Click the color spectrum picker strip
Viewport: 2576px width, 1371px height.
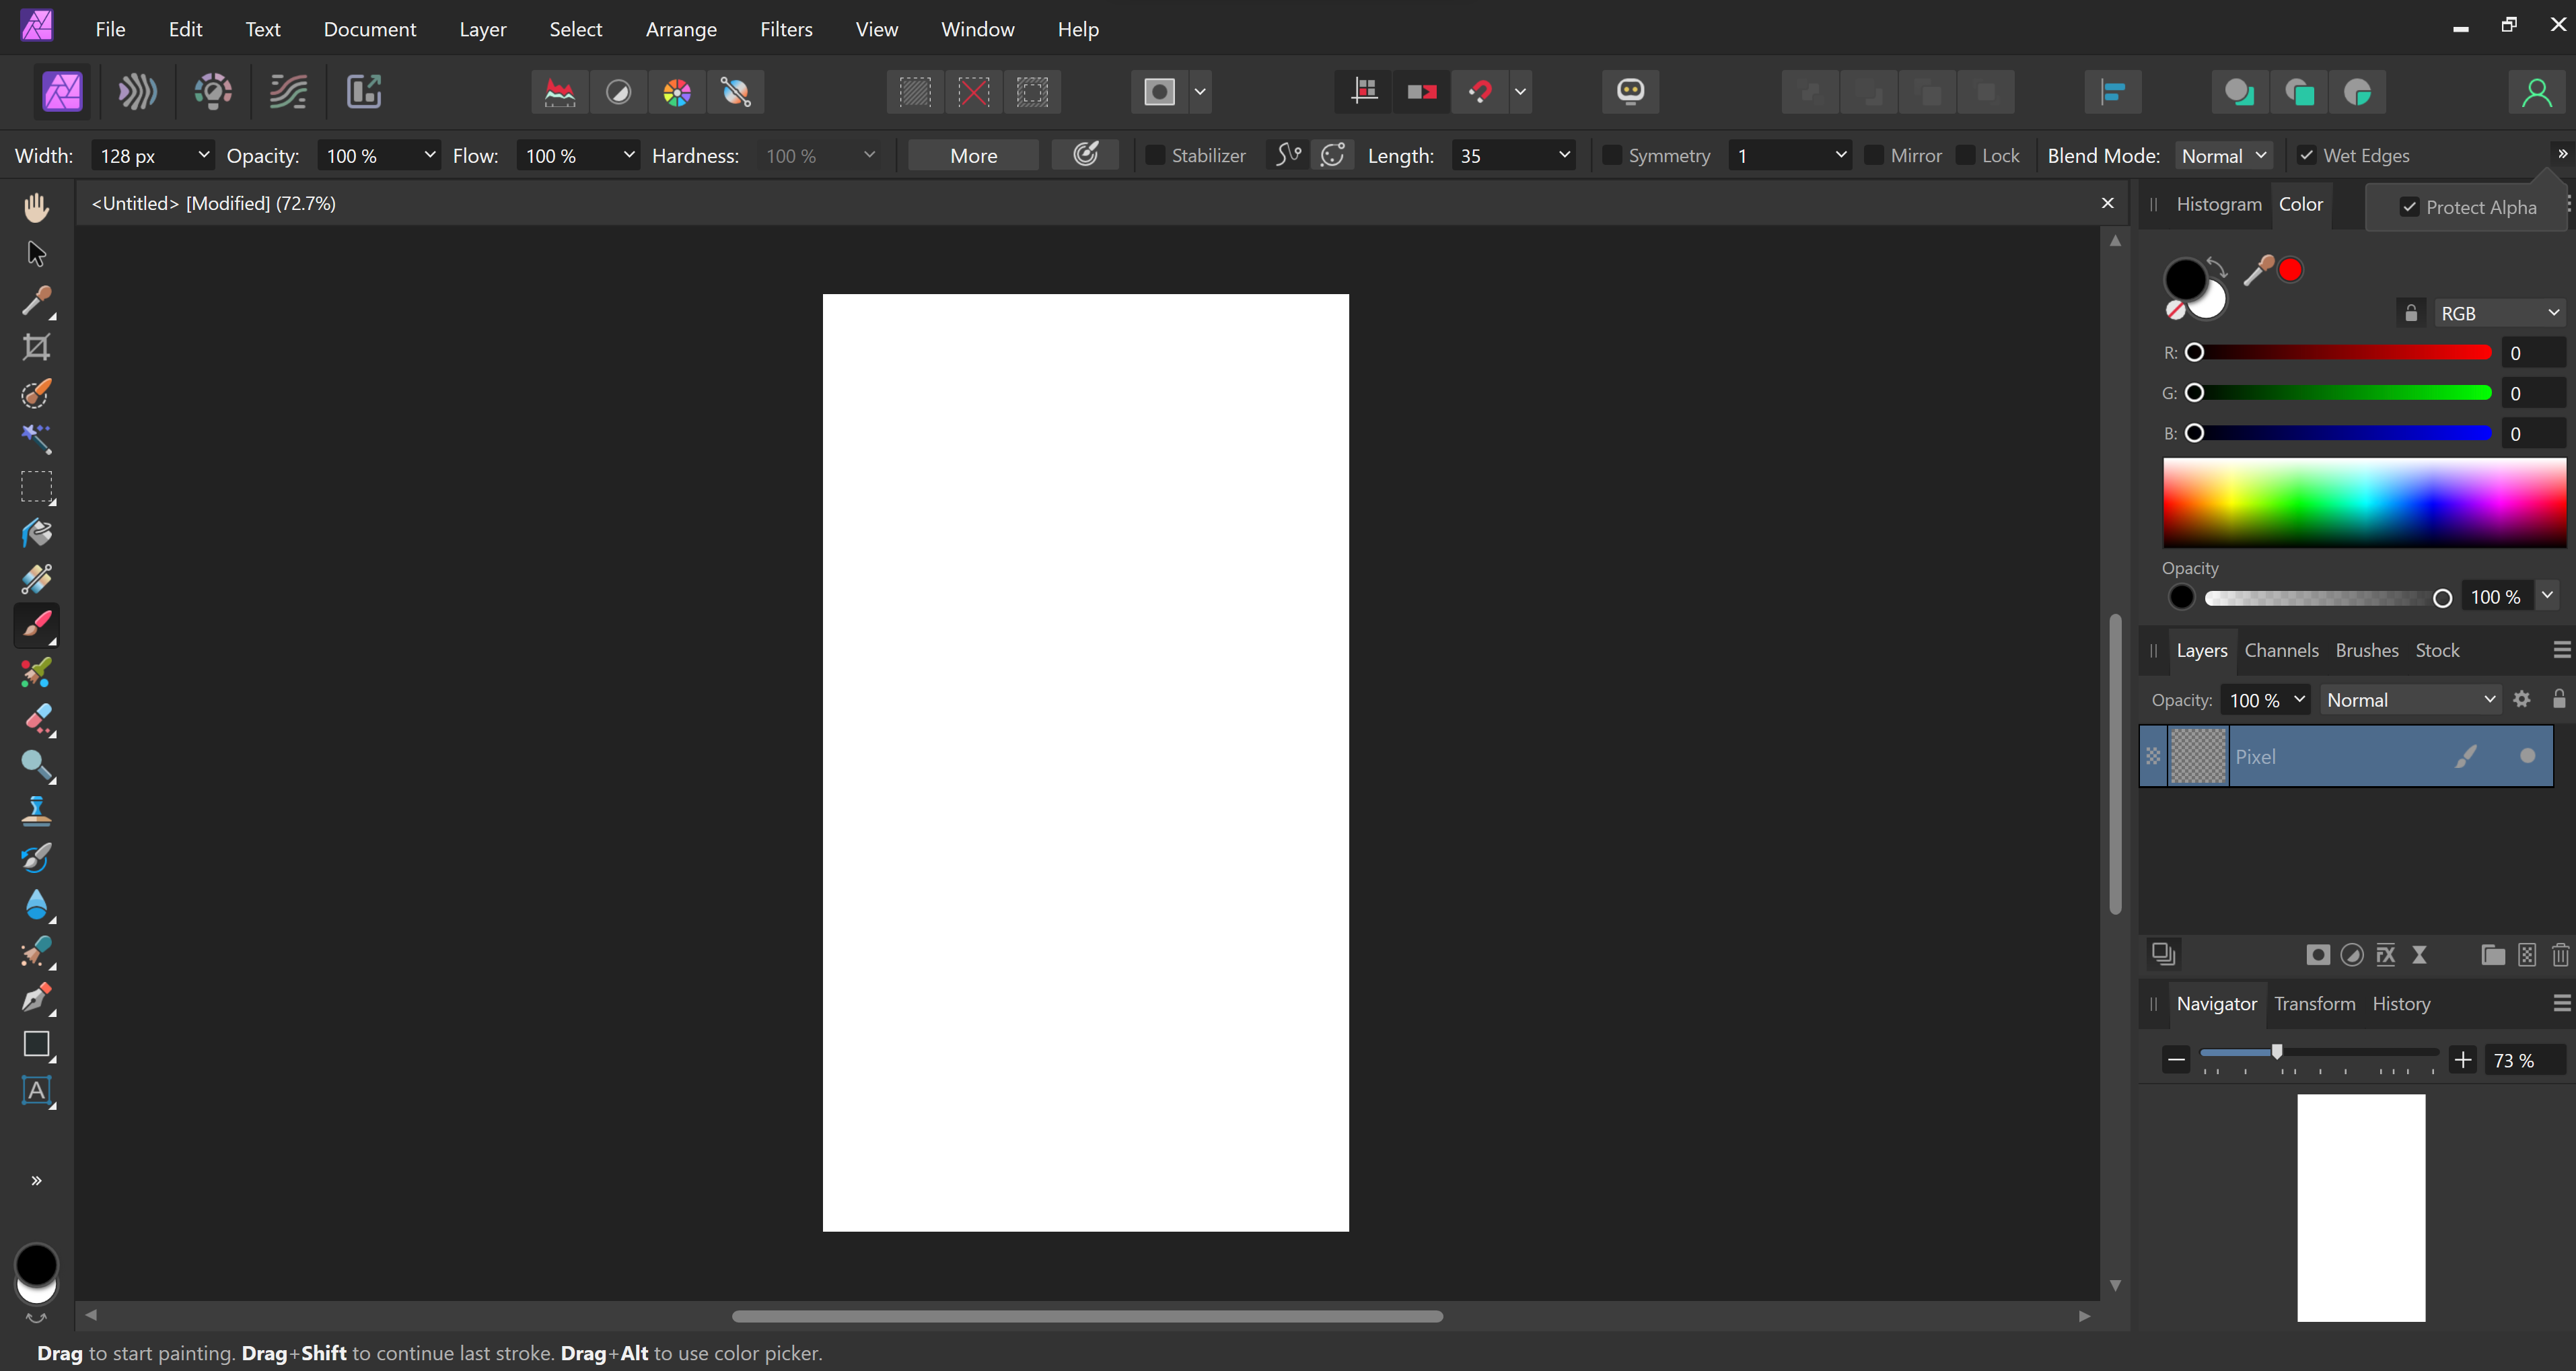[2364, 503]
